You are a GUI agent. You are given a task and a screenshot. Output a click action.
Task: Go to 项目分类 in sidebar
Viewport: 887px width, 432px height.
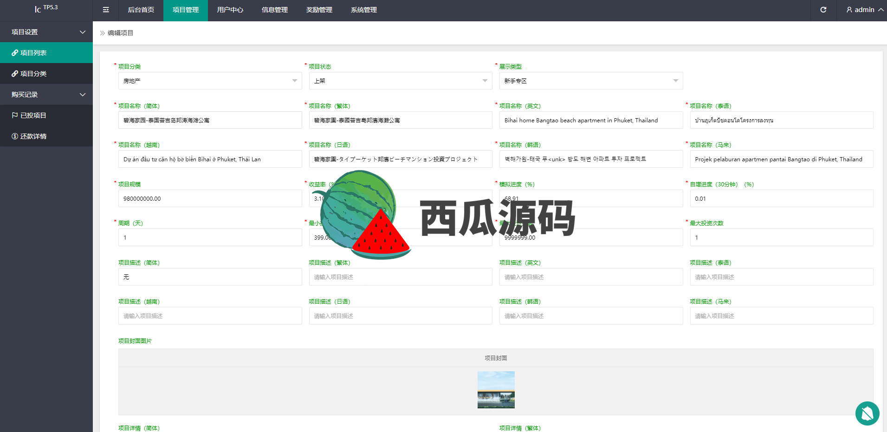pyautogui.click(x=46, y=74)
